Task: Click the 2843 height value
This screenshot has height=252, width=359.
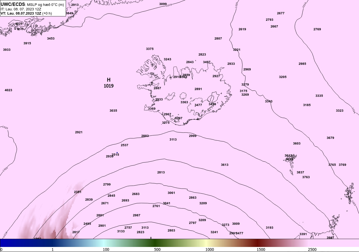Action: tap(190, 62)
